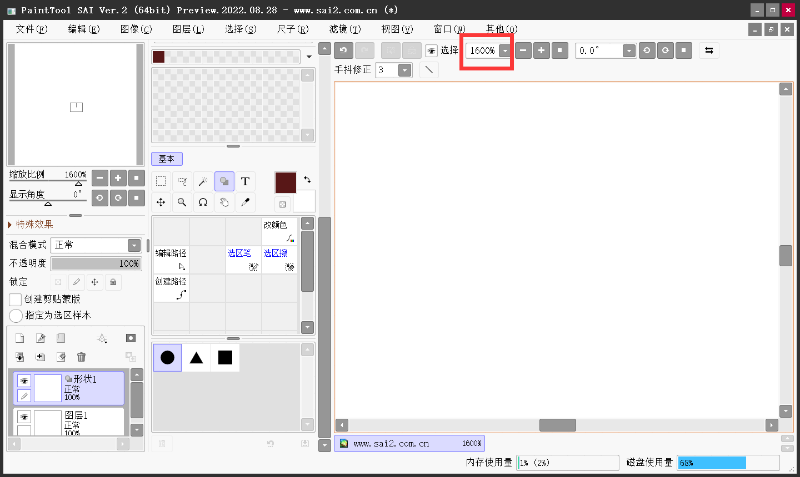The height and width of the screenshot is (477, 800).
Task: Select the 编辑路径 tool
Action: tap(171, 260)
